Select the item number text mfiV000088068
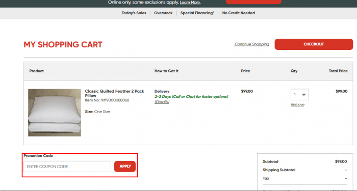The height and width of the screenshot is (191, 357). [x=115, y=100]
